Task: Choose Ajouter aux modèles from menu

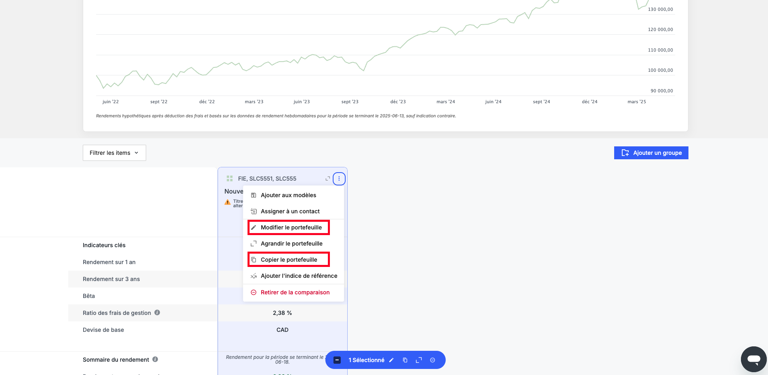Action: coord(294,195)
